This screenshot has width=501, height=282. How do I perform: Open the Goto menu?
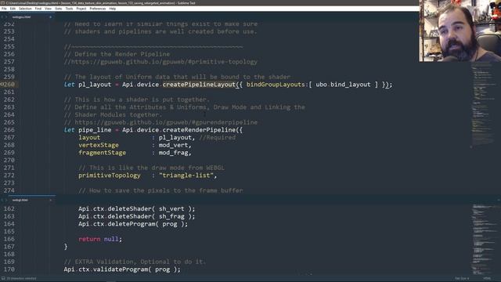click(x=59, y=9)
